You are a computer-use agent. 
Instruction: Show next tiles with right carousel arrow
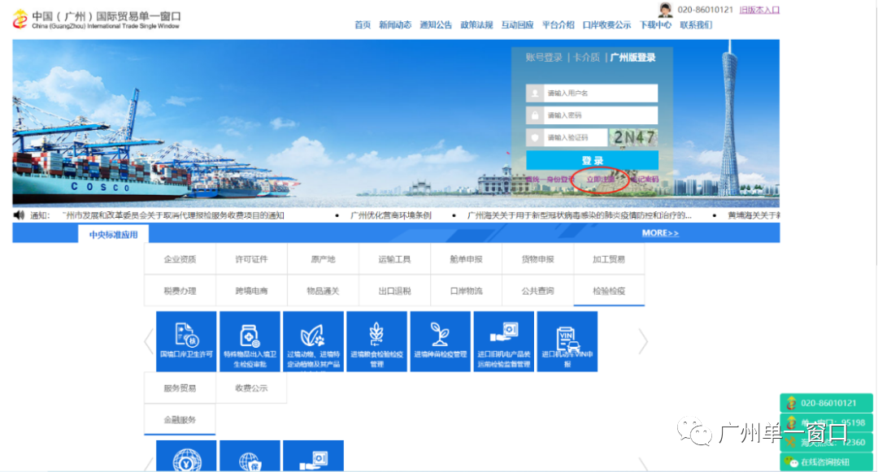click(x=643, y=341)
